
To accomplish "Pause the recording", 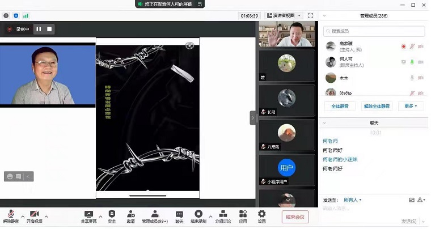I will 39,29.
